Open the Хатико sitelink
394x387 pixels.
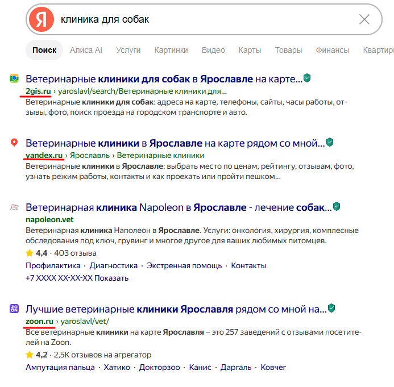coord(117,368)
